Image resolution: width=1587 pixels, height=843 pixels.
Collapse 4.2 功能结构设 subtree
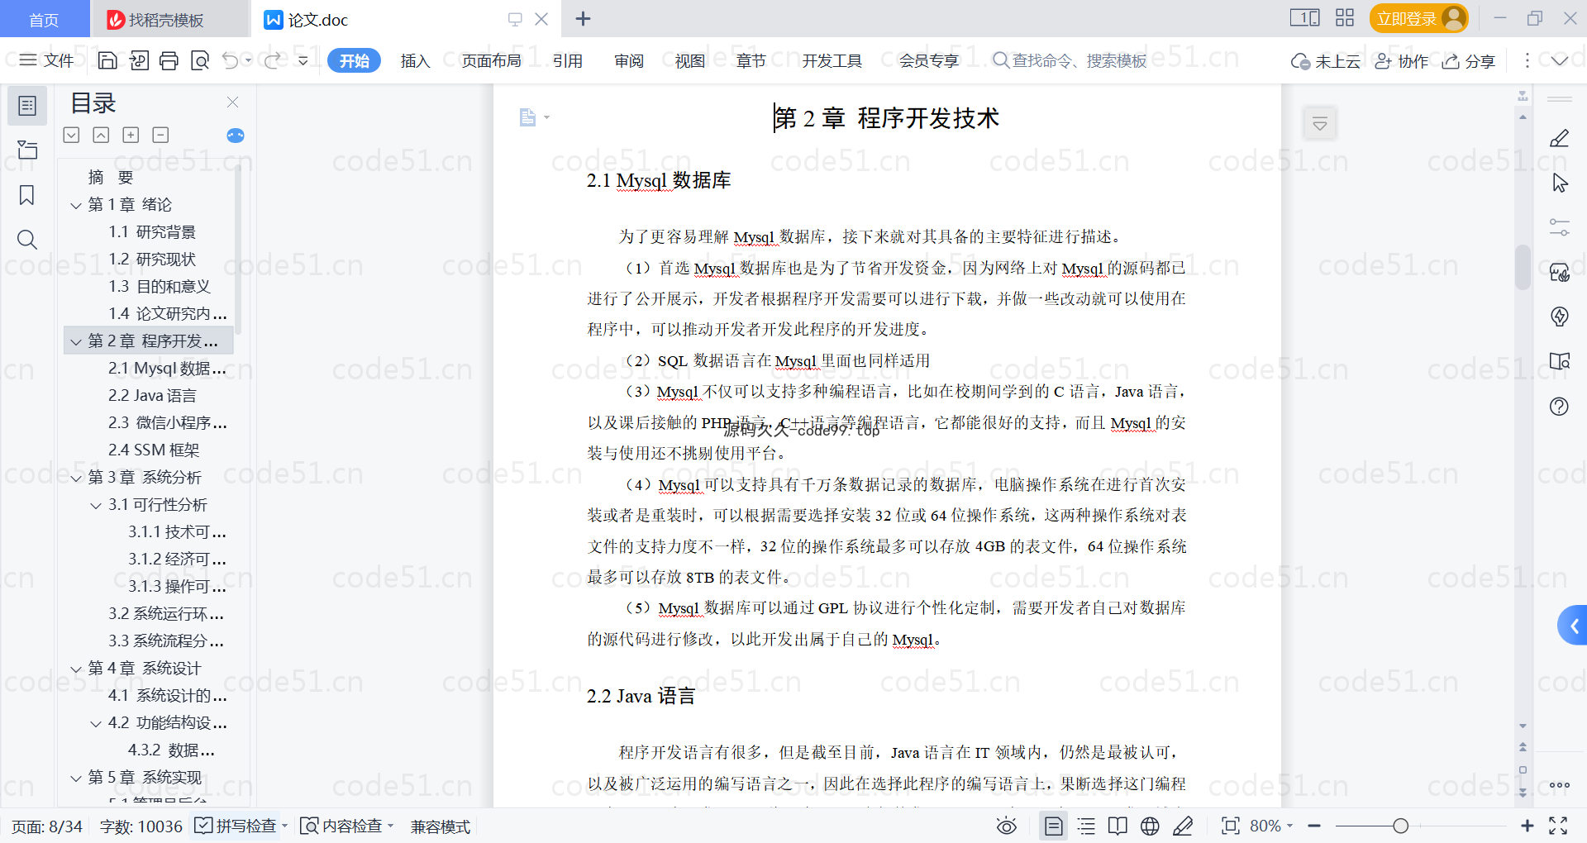[x=96, y=723]
